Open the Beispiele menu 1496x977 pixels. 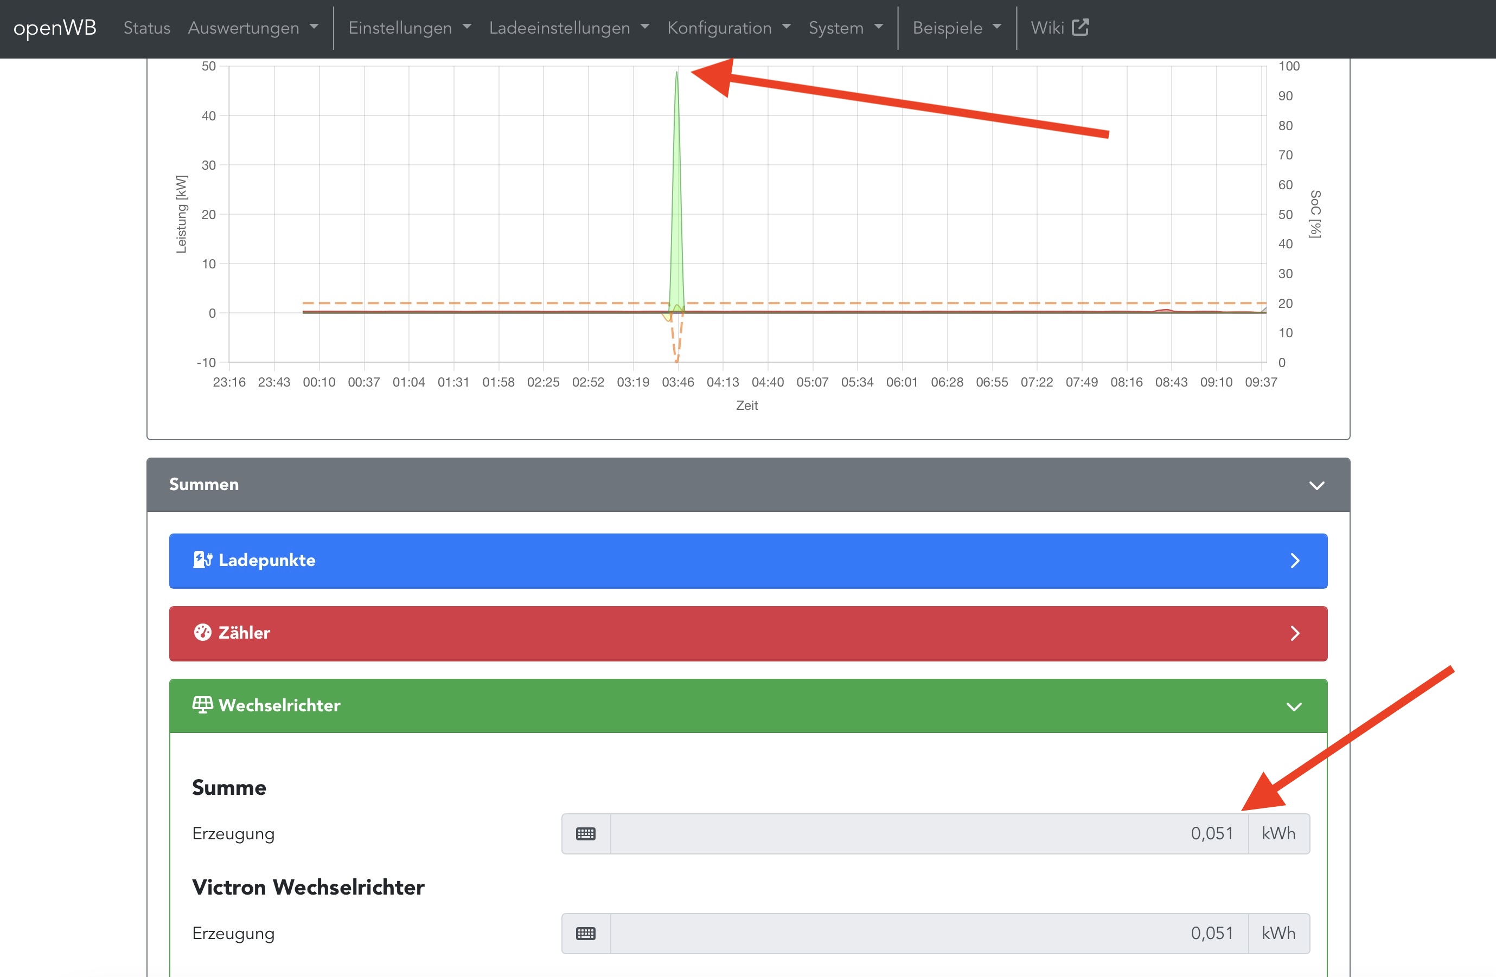[x=956, y=28]
